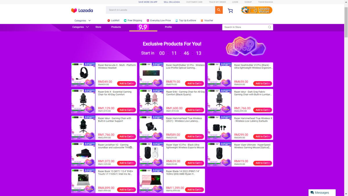The height and width of the screenshot is (196, 348).
Task: Select the 9.9 sale tab
Action: click(143, 27)
